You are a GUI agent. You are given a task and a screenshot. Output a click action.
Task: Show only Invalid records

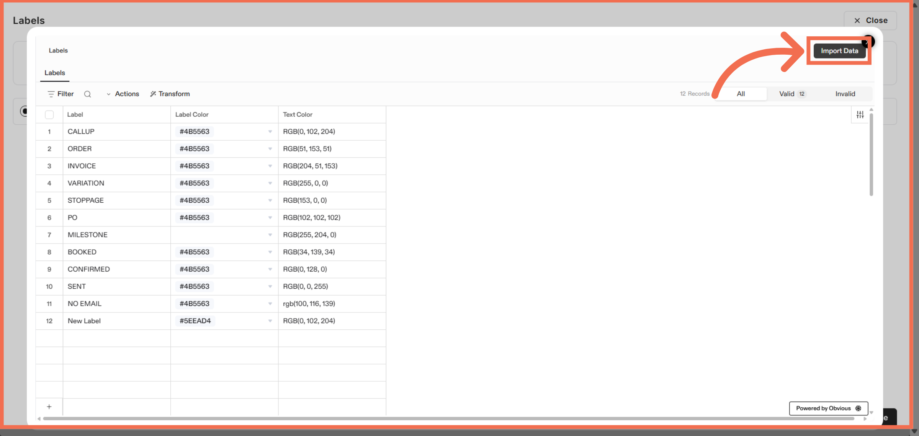[x=845, y=94]
